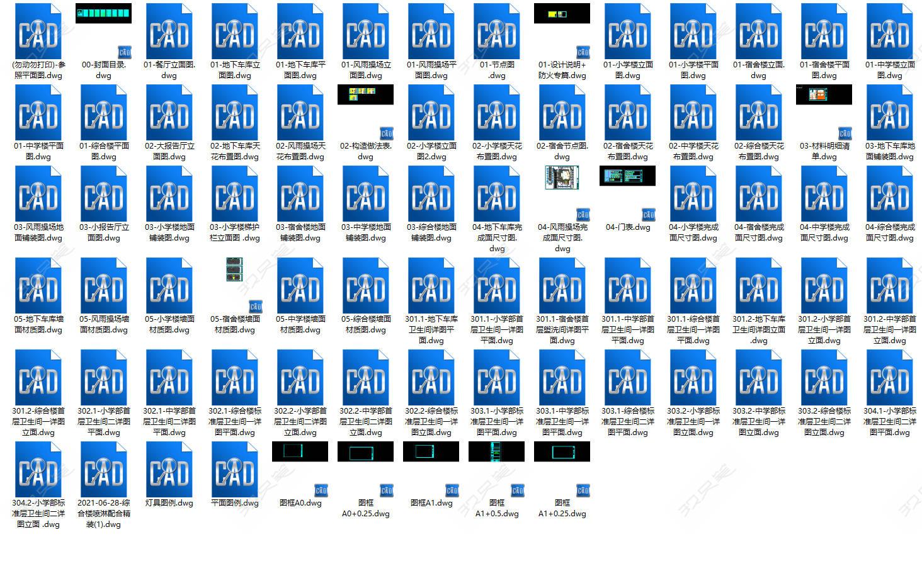The height and width of the screenshot is (566, 922).
Task: Click the 03-综合楼地面铺装图.dwg file name
Action: click(431, 232)
